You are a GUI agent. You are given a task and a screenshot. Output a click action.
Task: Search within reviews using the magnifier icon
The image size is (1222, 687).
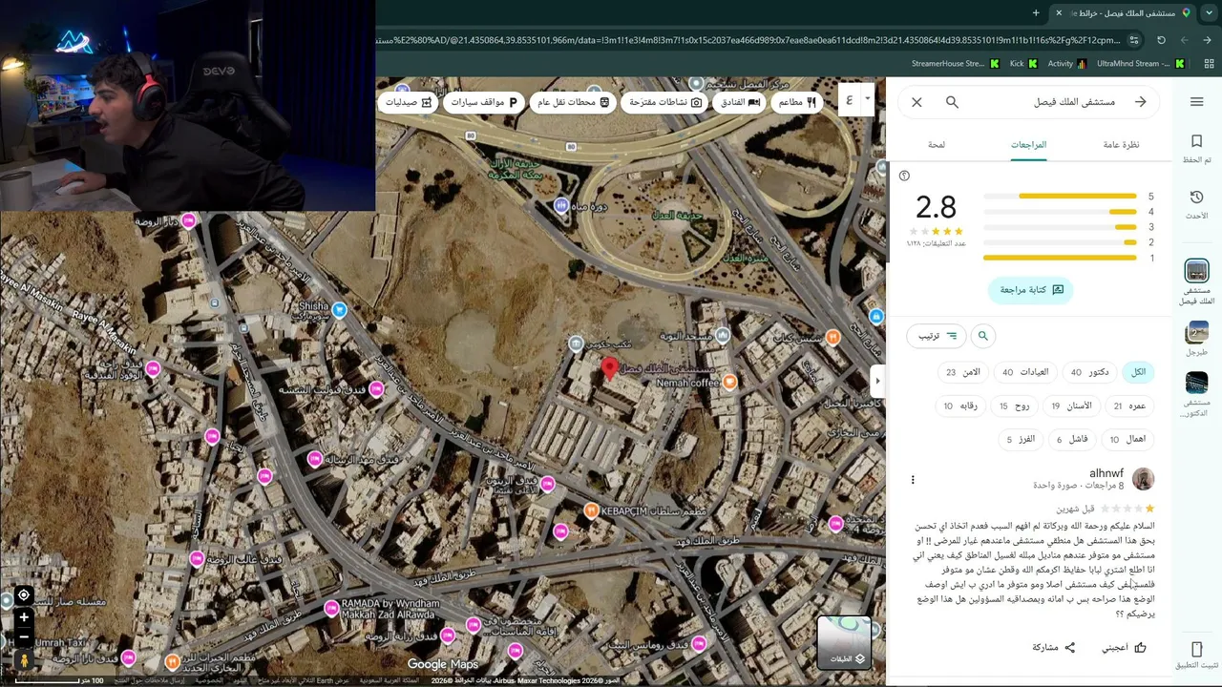982,336
